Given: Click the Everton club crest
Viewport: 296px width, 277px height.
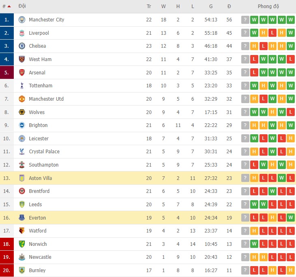Looking at the screenshot, I should [22, 218].
